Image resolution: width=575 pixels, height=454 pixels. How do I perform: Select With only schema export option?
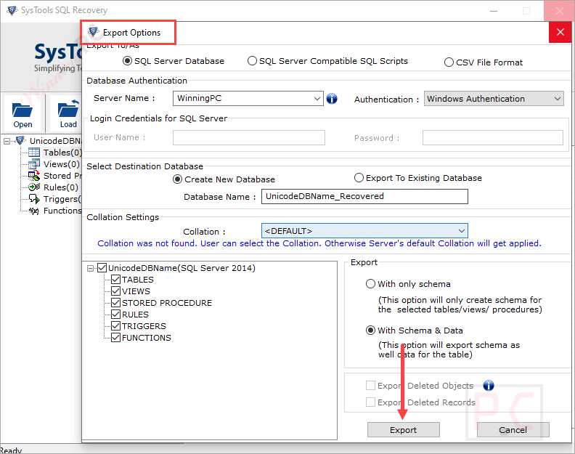(x=370, y=284)
